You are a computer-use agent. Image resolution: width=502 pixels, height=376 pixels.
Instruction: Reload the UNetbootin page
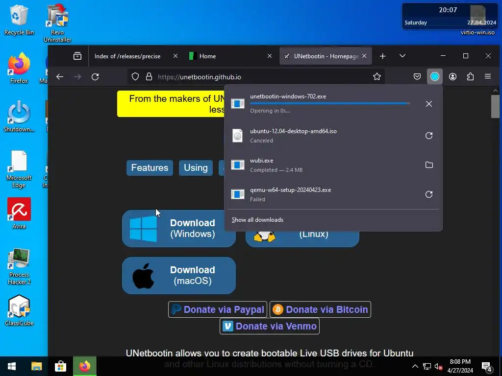(x=95, y=77)
